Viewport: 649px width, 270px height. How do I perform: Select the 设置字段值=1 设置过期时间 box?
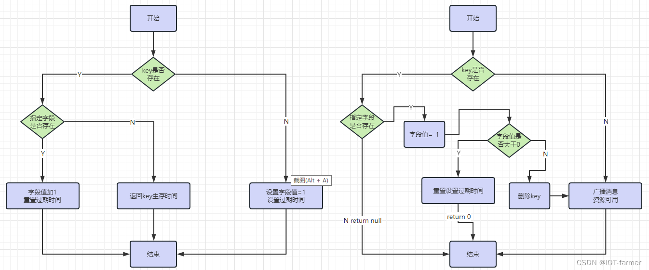pyautogui.click(x=286, y=196)
